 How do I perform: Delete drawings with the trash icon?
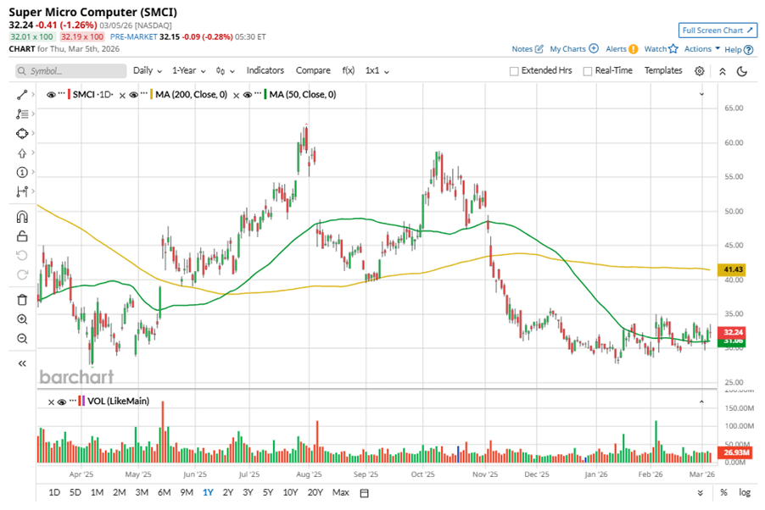pos(22,299)
